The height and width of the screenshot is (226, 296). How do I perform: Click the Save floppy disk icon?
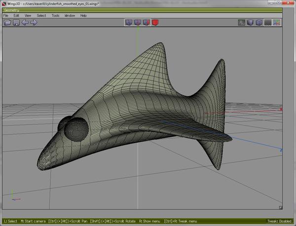tap(16, 22)
